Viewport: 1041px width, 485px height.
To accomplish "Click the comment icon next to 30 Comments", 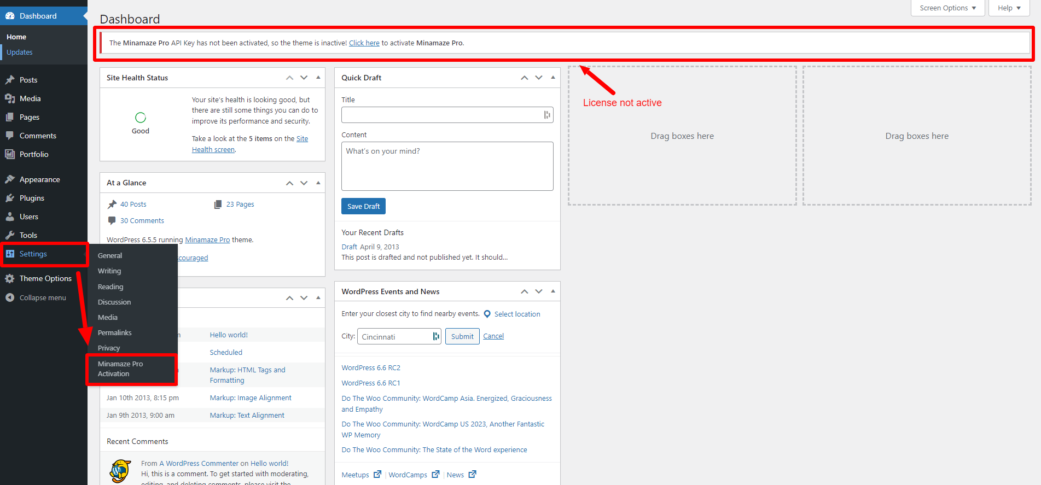I will coord(112,221).
